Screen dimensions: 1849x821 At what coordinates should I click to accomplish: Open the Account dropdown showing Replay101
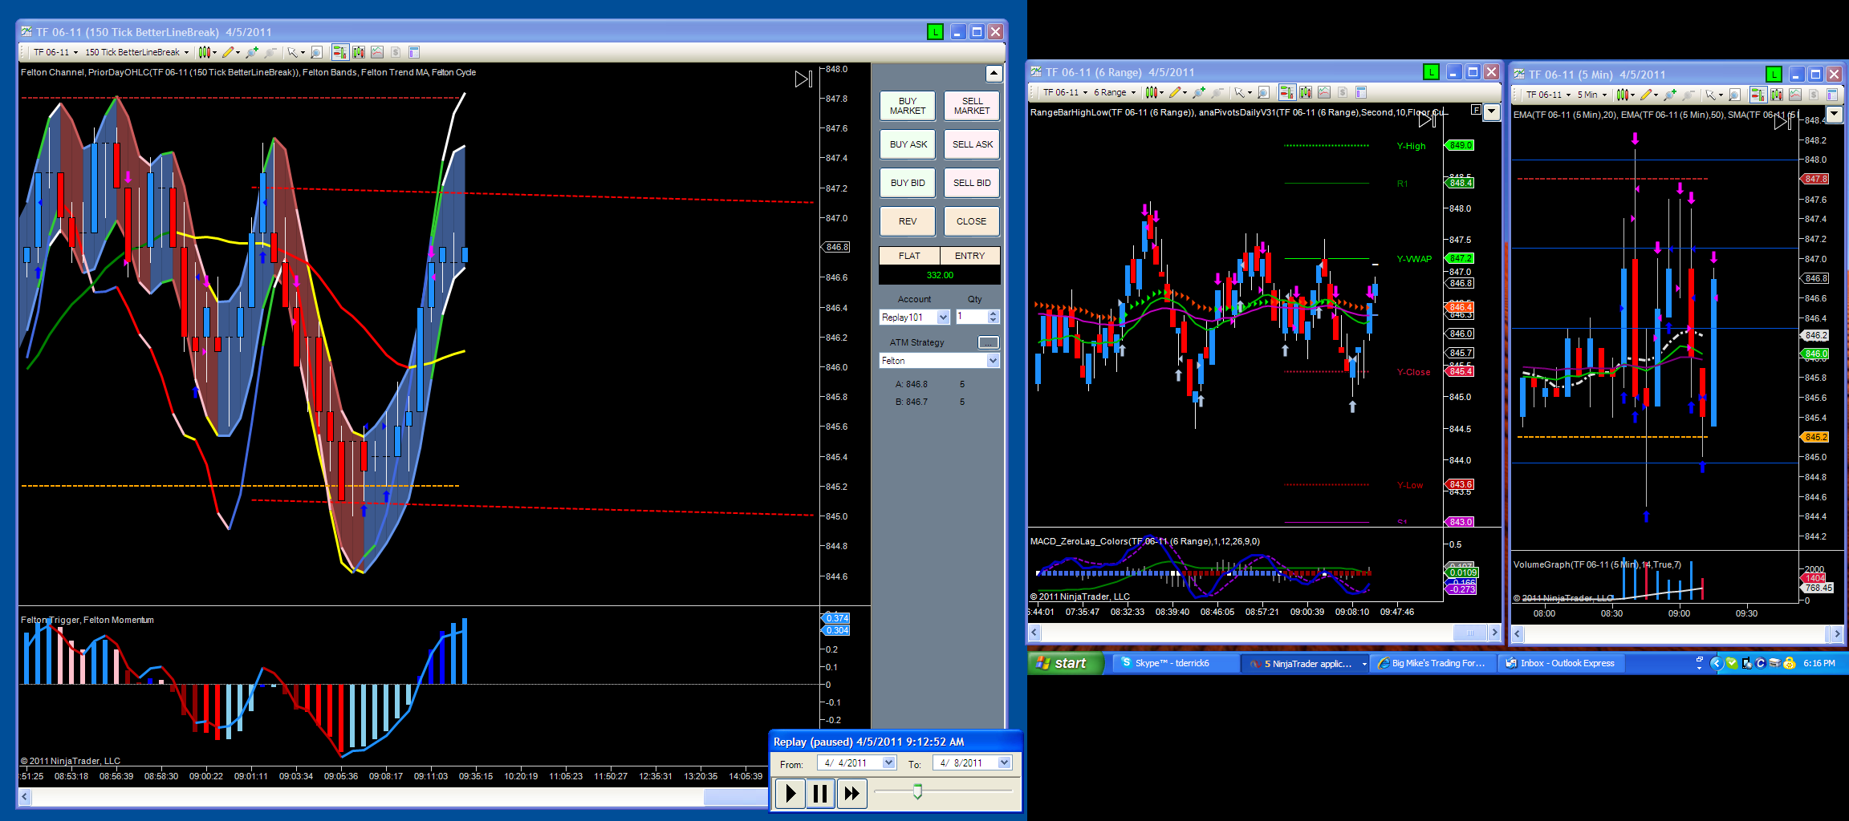pos(915,317)
